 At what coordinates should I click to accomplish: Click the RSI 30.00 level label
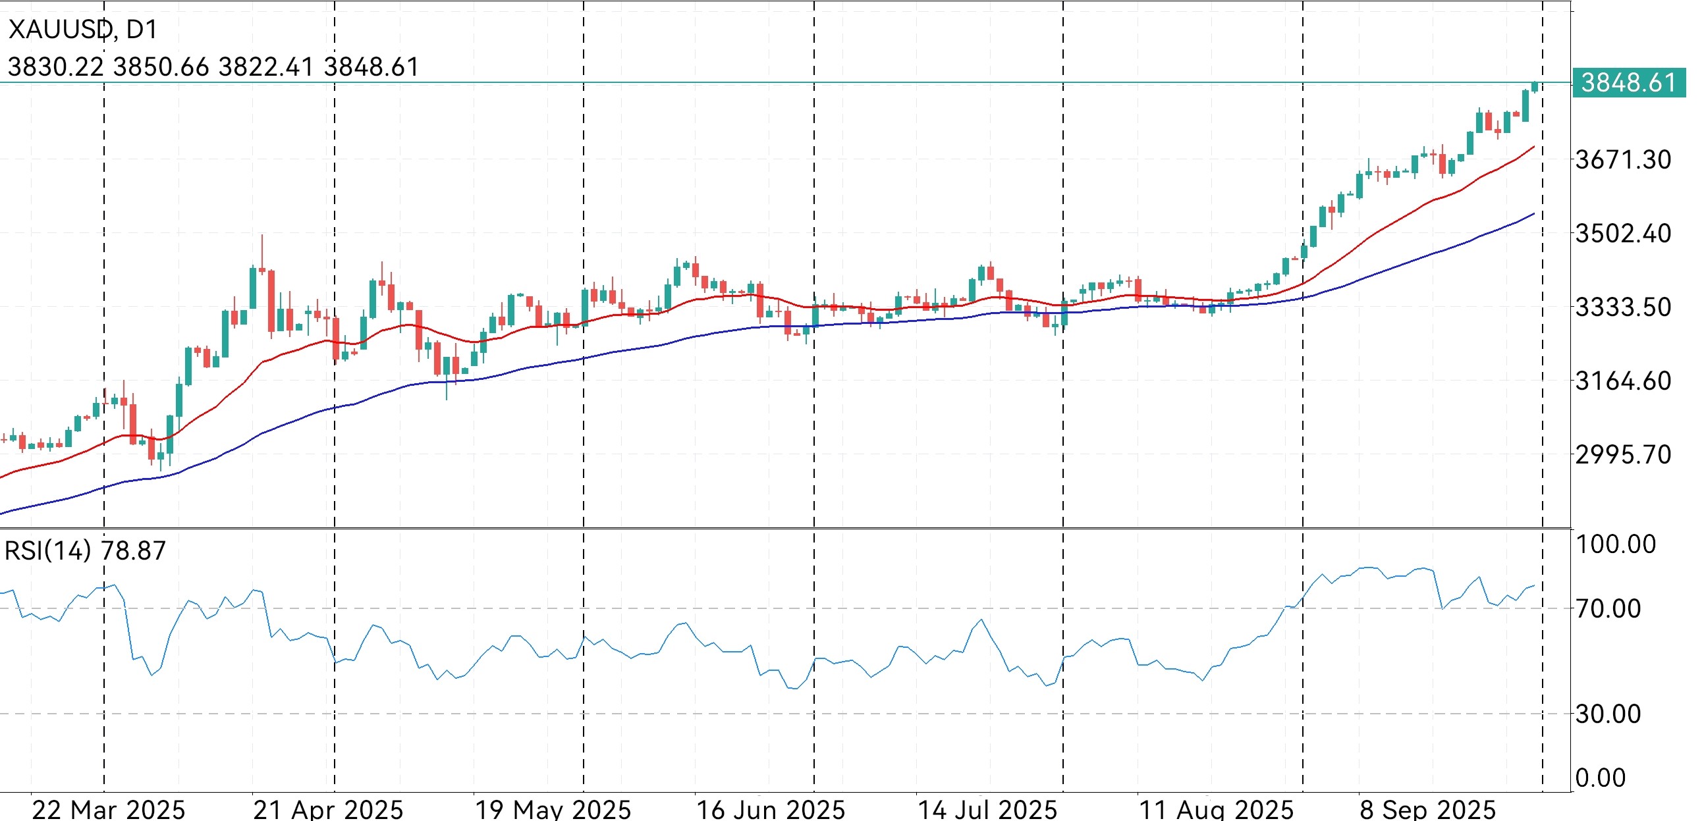(1607, 714)
